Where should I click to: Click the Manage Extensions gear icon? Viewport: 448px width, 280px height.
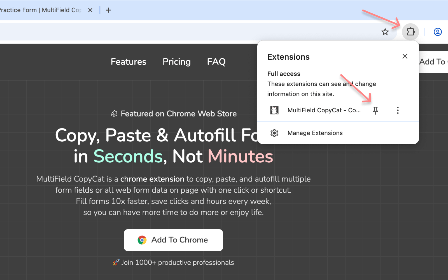click(x=274, y=133)
